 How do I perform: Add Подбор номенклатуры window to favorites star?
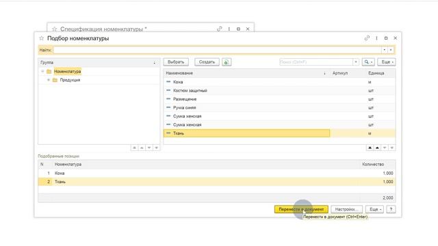[41, 38]
